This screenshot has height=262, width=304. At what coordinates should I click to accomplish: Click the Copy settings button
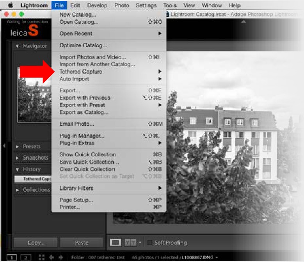click(36, 243)
